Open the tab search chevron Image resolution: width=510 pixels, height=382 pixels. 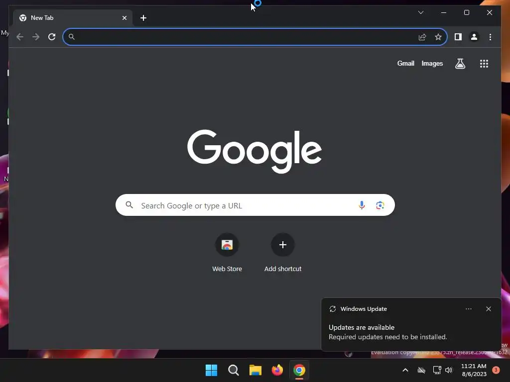[420, 12]
